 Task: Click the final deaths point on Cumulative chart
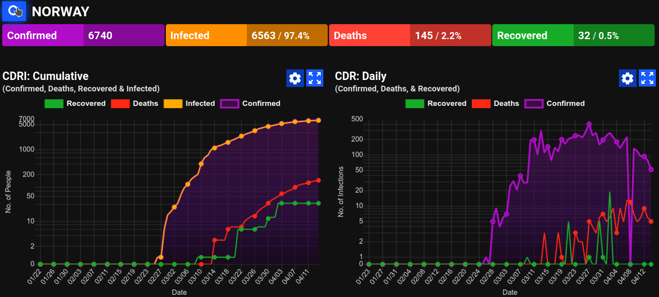318,180
